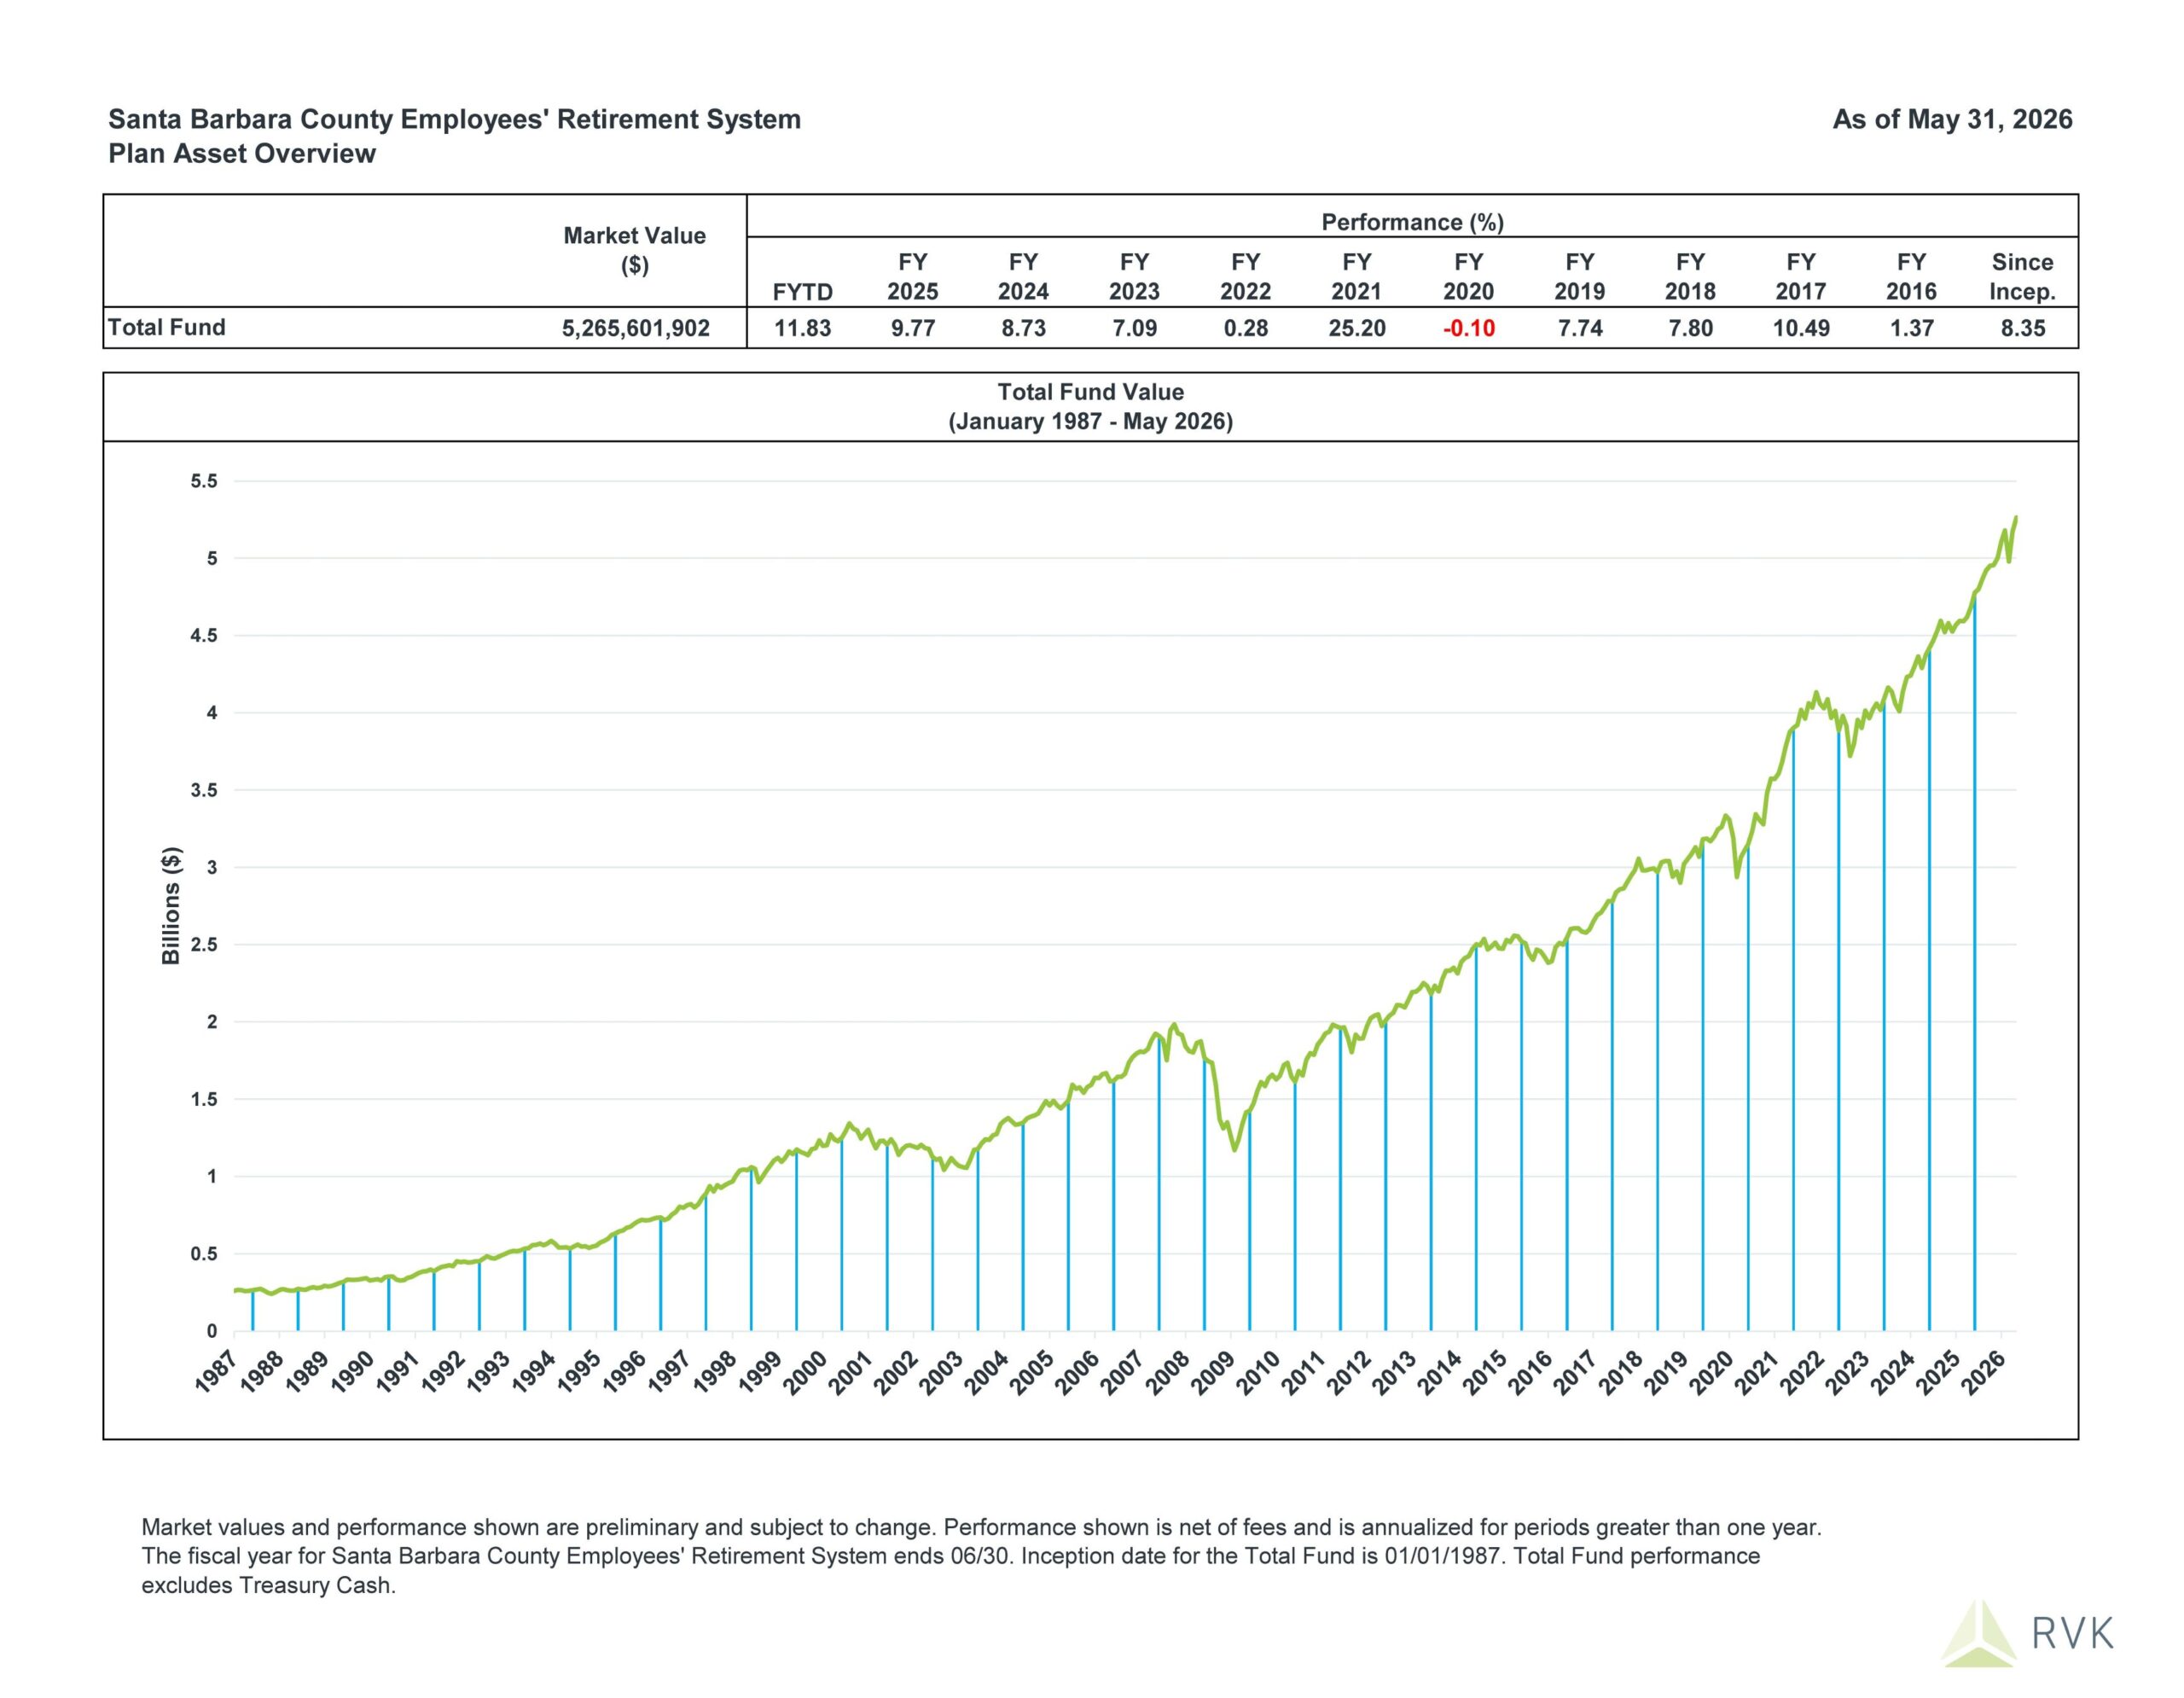Viewport: 2184px width, 1698px height.
Task: Click the 1.5 y-axis label
Action: [x=204, y=1099]
